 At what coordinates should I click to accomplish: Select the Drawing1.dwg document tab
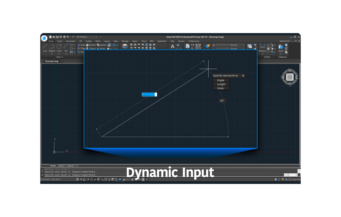52,61
